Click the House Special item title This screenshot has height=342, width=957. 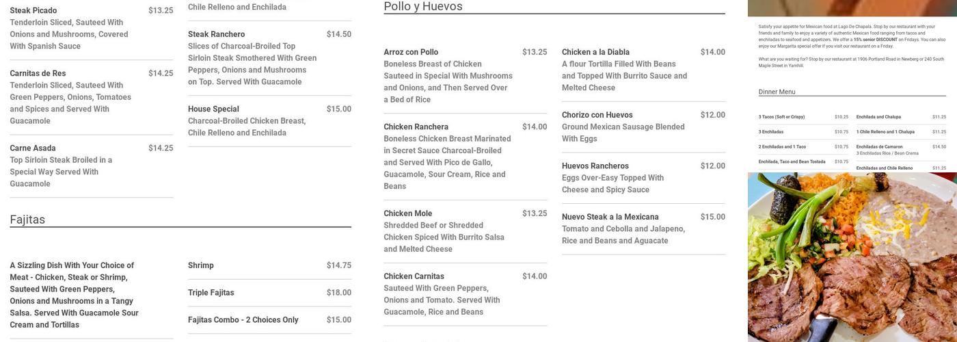tap(213, 109)
